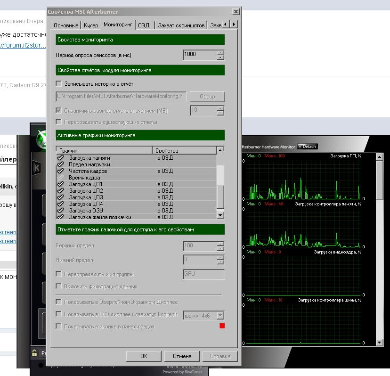Click the Отмена cancel button
Screen dimensions: 390x376
click(182, 356)
